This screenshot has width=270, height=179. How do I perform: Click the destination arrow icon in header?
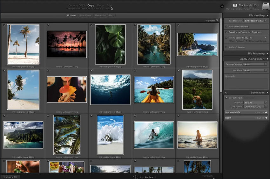222,6
